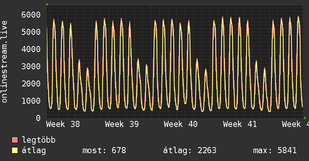Click the Week 41 axis label

click(x=240, y=124)
